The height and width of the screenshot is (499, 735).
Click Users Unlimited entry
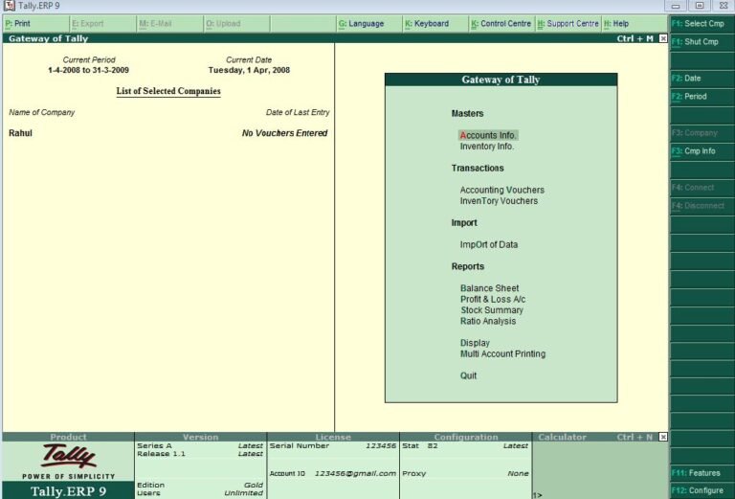coord(200,493)
